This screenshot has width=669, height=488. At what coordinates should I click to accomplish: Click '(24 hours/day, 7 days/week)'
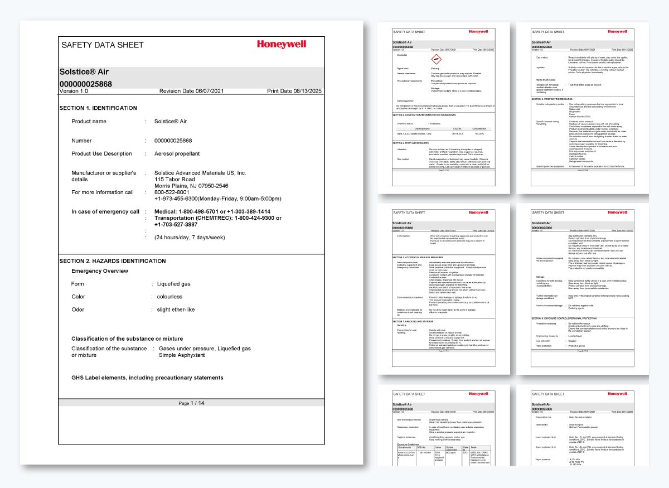tap(190, 238)
